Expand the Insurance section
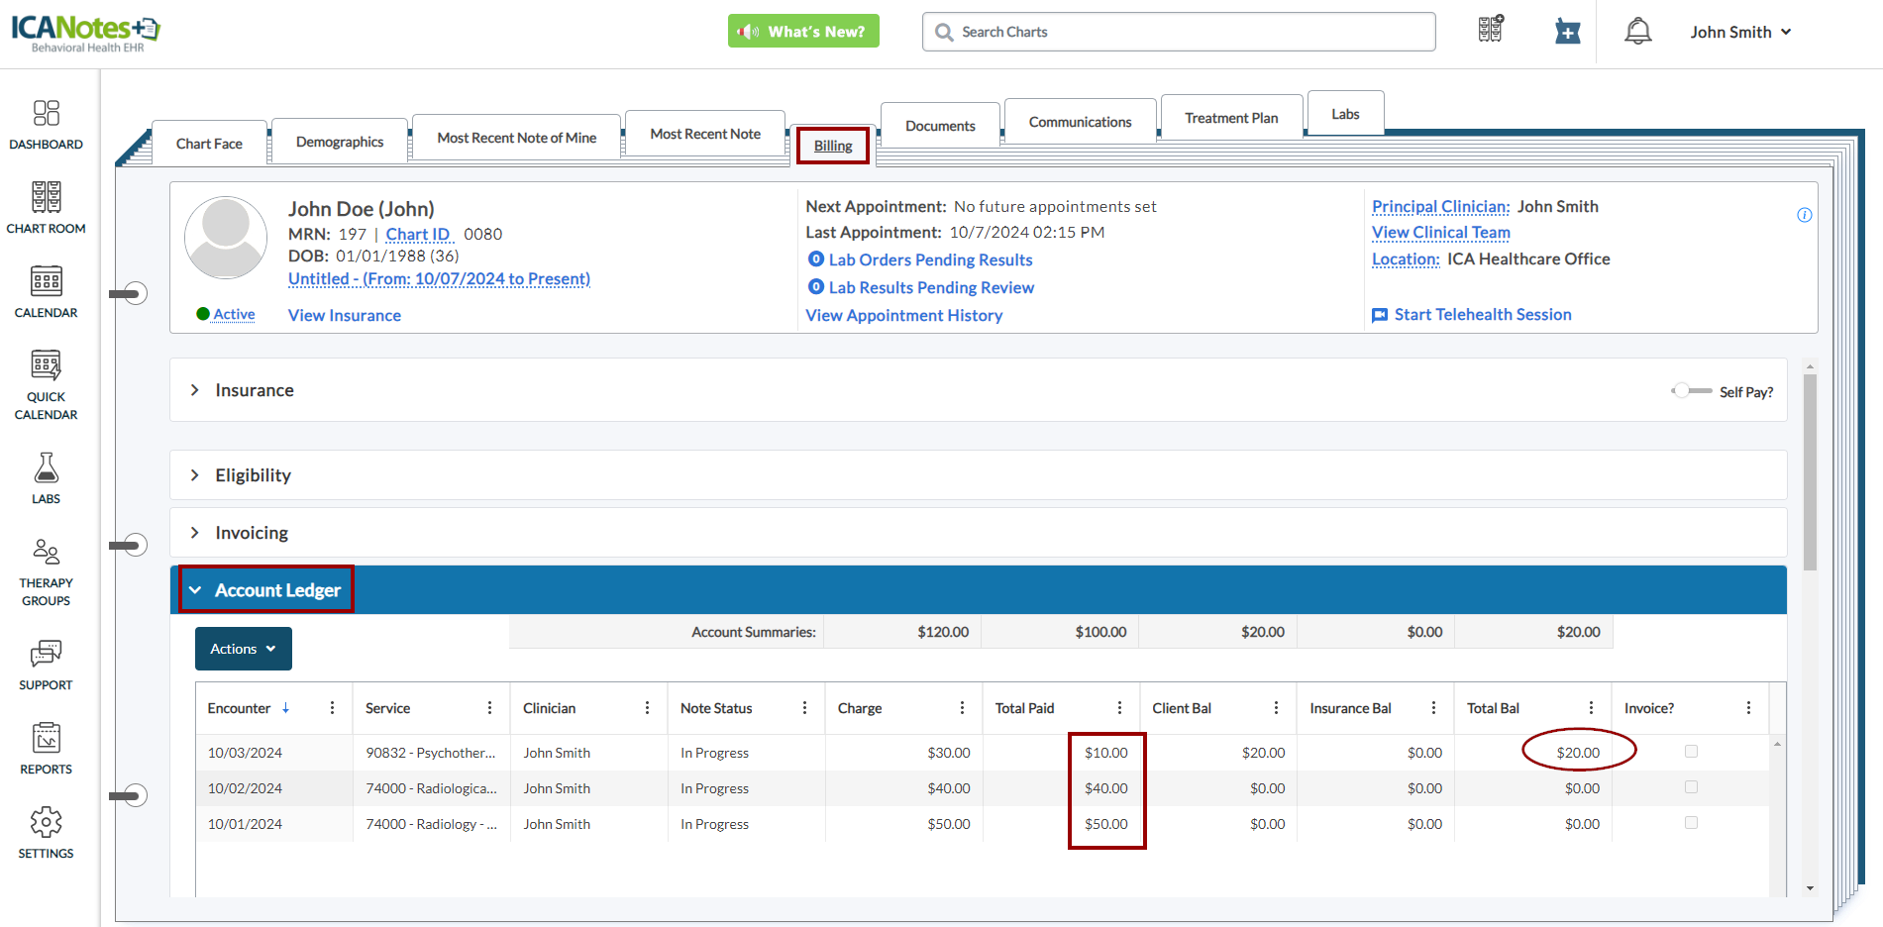Viewport: 1883px width, 927px height. tap(195, 390)
